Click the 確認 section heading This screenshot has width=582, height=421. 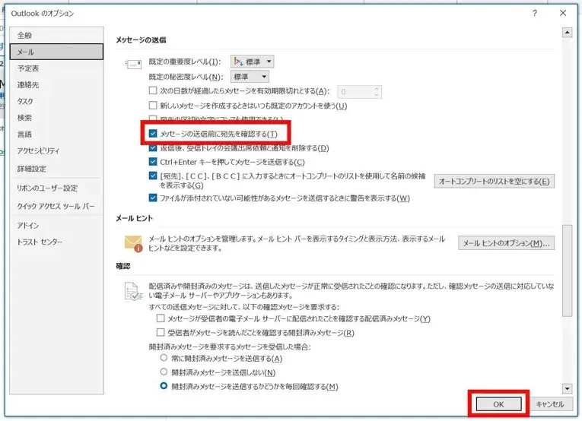point(123,266)
